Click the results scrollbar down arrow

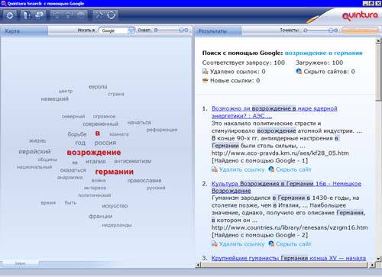coord(378,259)
